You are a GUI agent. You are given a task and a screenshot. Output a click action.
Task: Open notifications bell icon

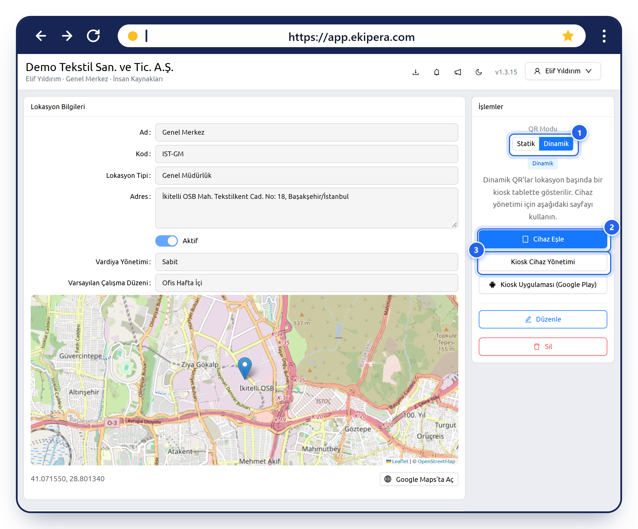pyautogui.click(x=437, y=72)
